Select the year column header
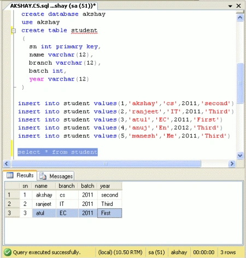Screen dimensions: 246x258 pos(109,186)
